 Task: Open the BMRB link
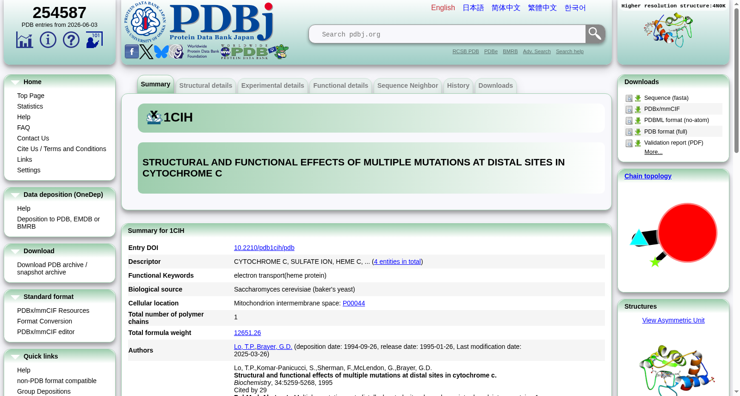coord(510,51)
